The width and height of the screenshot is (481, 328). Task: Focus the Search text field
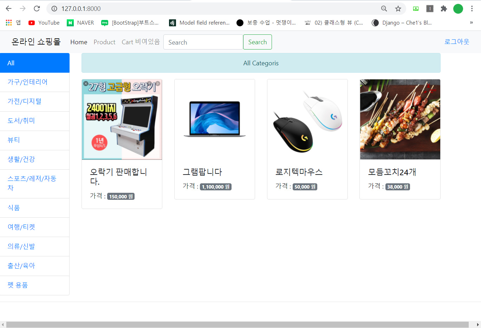(x=203, y=42)
